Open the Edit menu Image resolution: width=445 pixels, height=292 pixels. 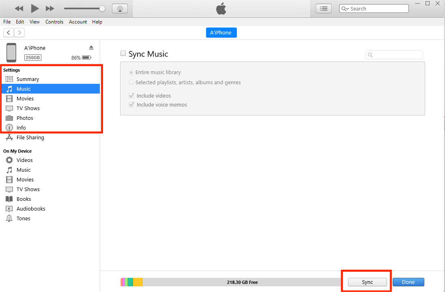(20, 22)
